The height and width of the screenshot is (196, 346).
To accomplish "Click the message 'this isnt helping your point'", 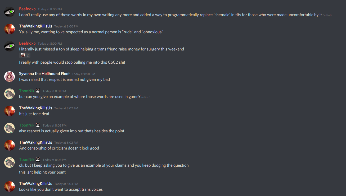I will [x=42, y=172].
